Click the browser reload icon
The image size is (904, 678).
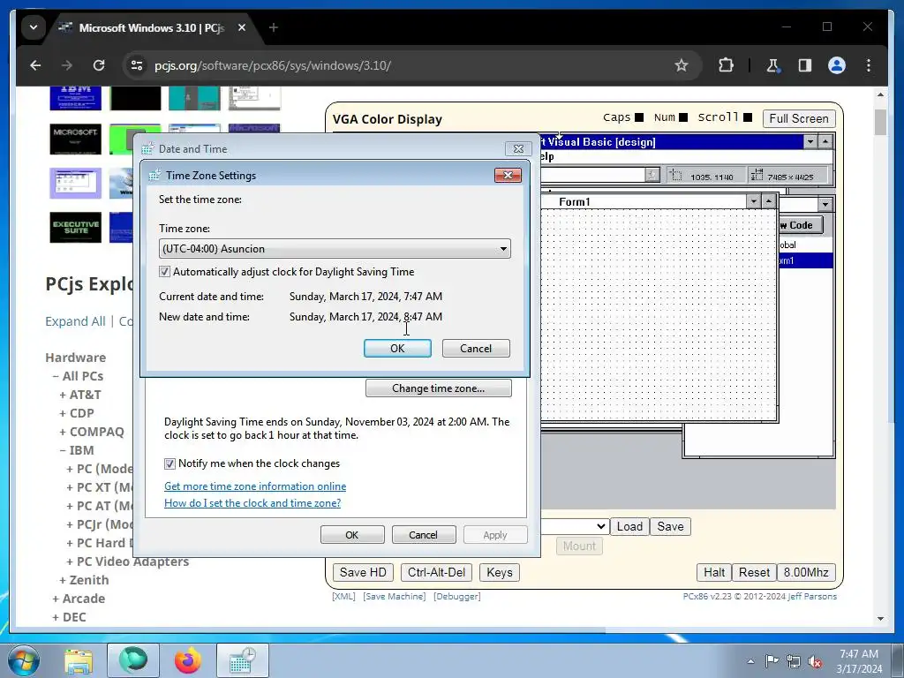(99, 65)
